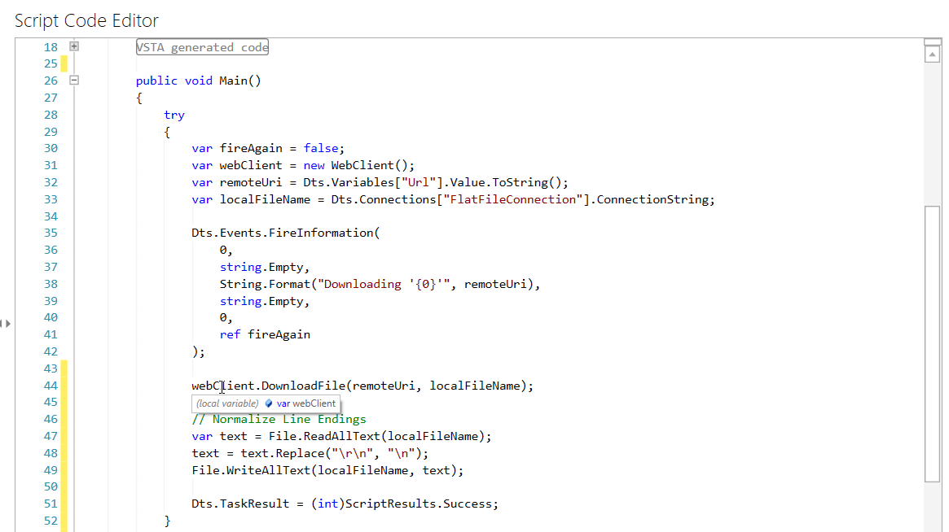Select the var webClient text in the tooltip
This screenshot has height=532, width=949.
[x=308, y=403]
